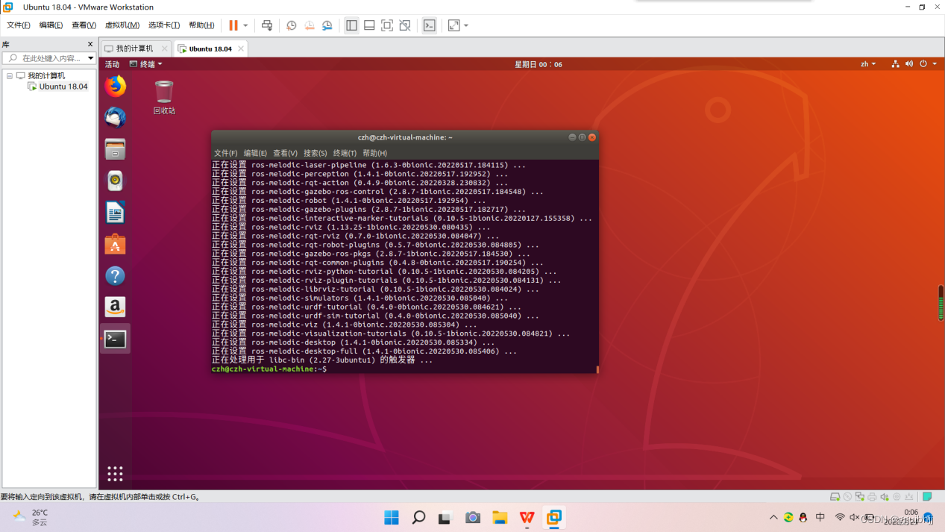Screen dimensions: 945x532
Task: Open the VMware 虚拟机(M) menu
Action: pos(122,25)
